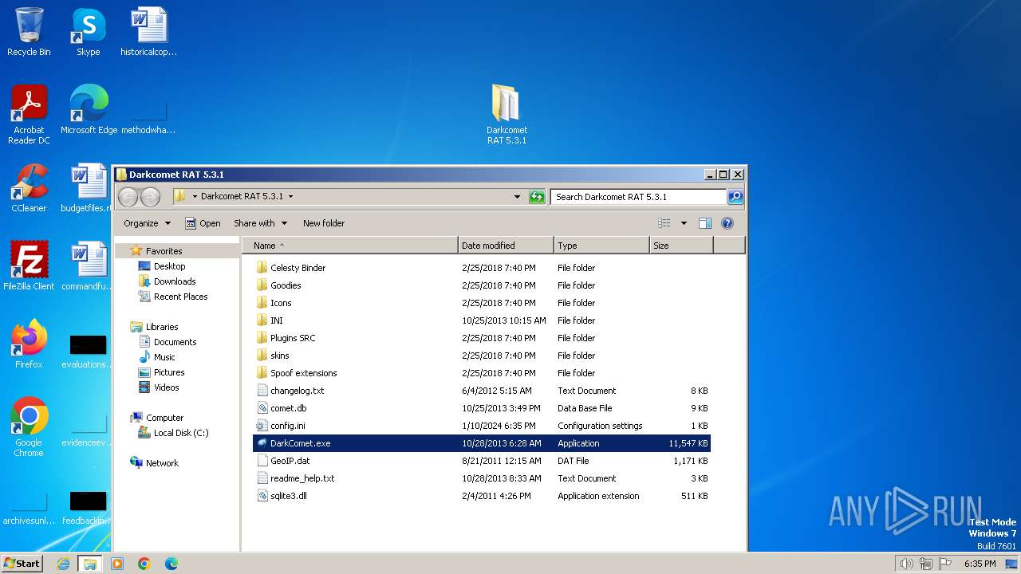
Task: Open Google Chrome desktop shortcut
Action: 29,427
